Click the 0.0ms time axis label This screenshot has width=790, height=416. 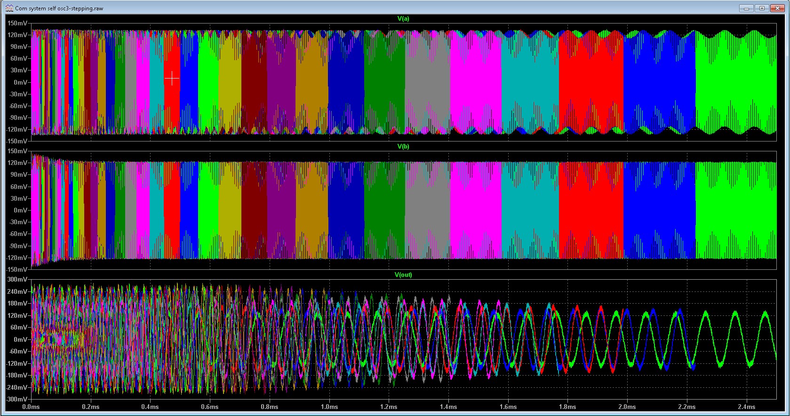pyautogui.click(x=31, y=407)
